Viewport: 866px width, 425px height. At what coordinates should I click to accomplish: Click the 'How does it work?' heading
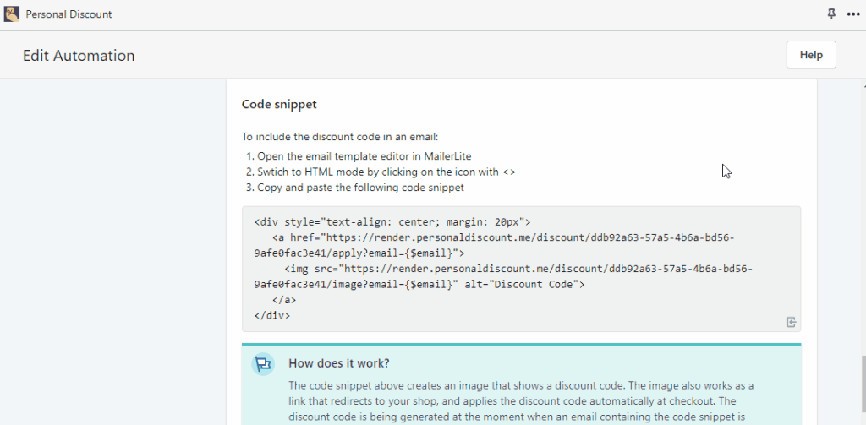point(339,363)
